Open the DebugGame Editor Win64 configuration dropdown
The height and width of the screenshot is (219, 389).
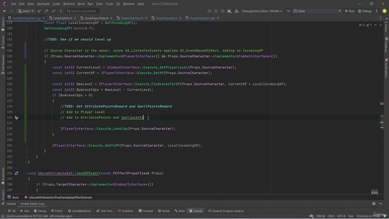tap(262, 11)
